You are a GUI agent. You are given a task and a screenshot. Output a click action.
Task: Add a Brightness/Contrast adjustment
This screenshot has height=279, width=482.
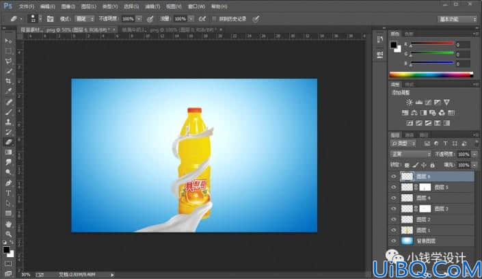(409, 102)
